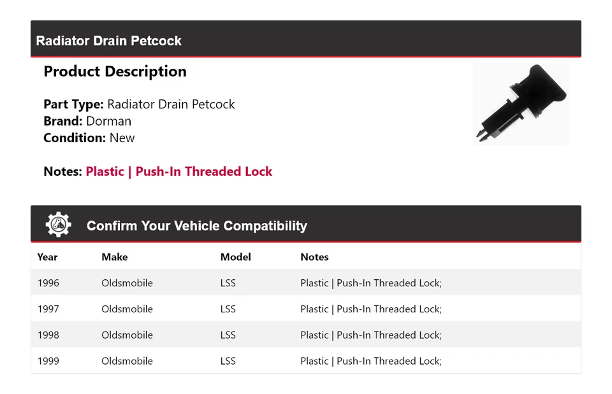Click LSS model in the 1997 row
Image resolution: width=612 pixels, height=394 pixels.
coord(228,309)
